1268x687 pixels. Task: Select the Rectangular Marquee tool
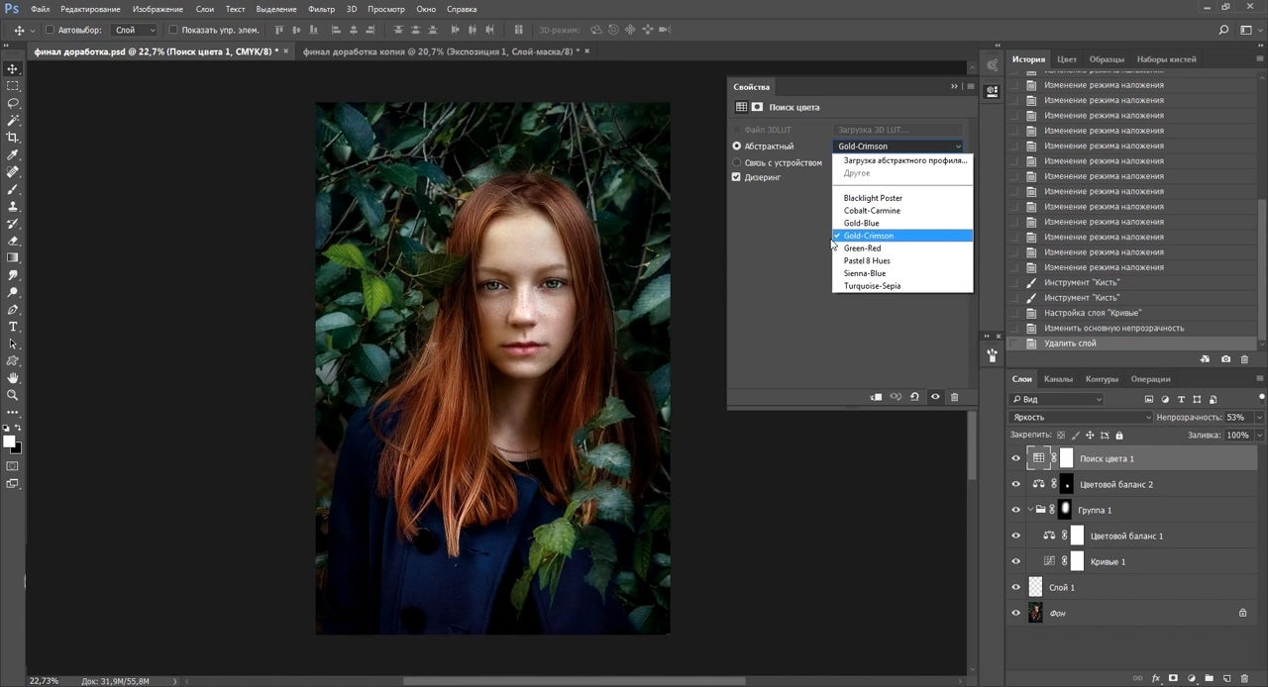(13, 86)
